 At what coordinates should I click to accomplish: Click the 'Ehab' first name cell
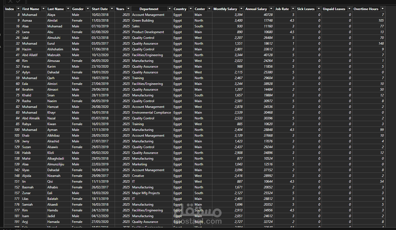(33, 136)
